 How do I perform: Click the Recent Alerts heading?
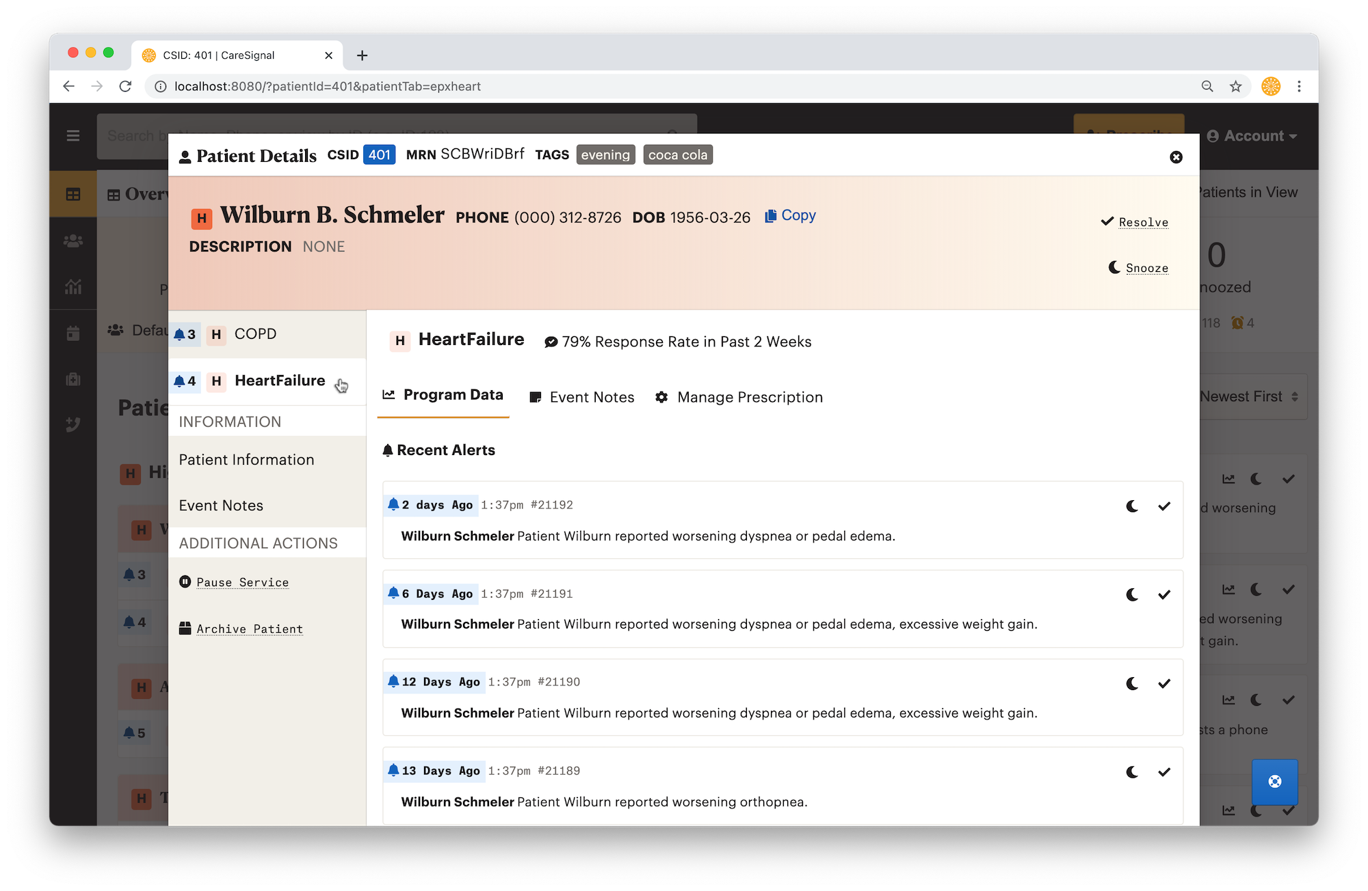tap(446, 450)
